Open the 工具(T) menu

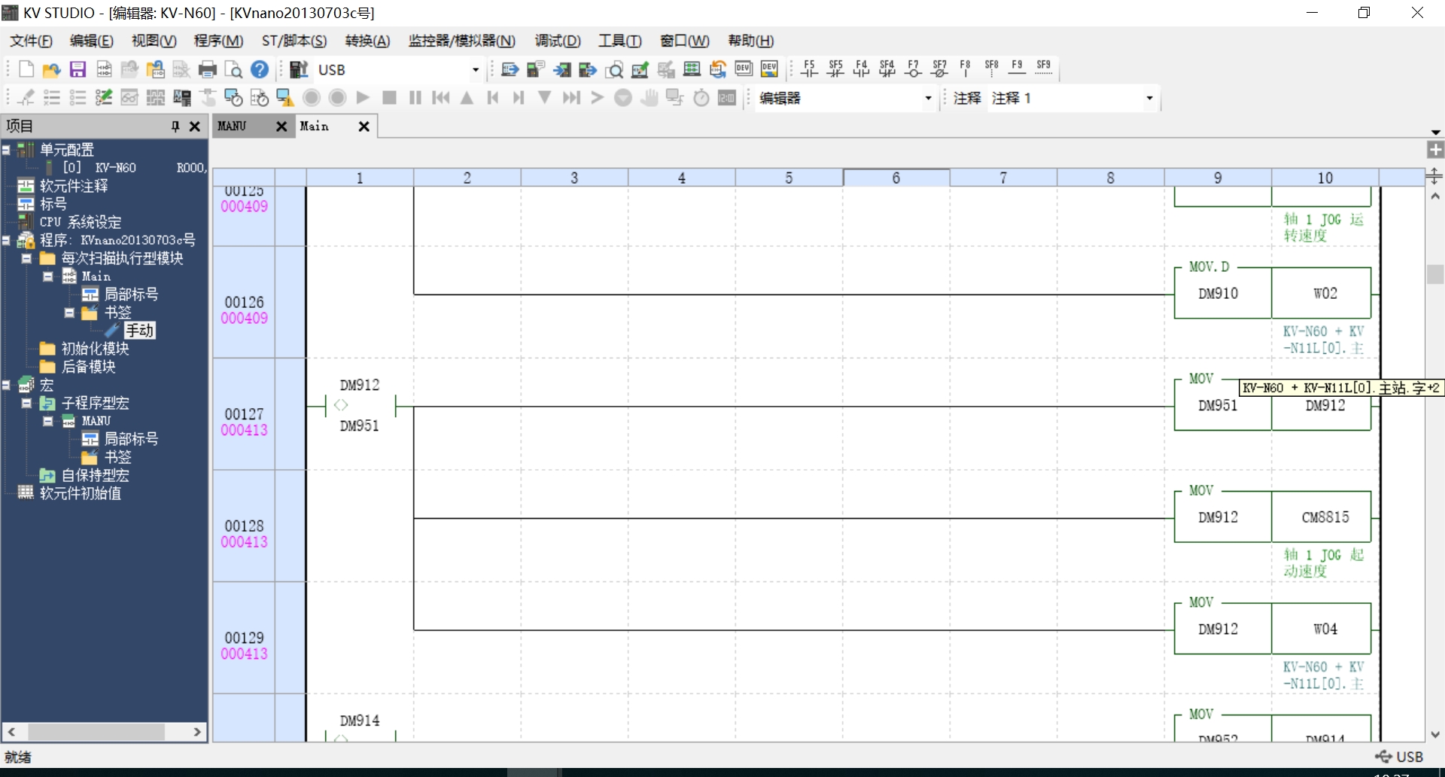[619, 41]
